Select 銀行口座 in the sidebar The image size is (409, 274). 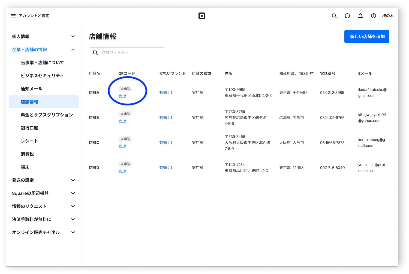tap(29, 128)
